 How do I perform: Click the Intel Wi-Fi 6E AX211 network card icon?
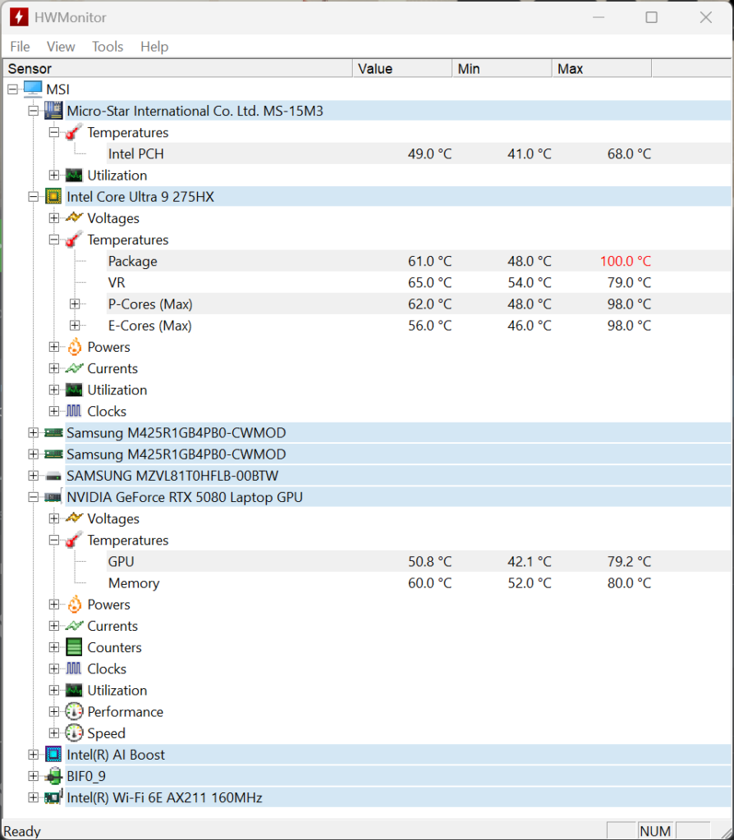(53, 797)
